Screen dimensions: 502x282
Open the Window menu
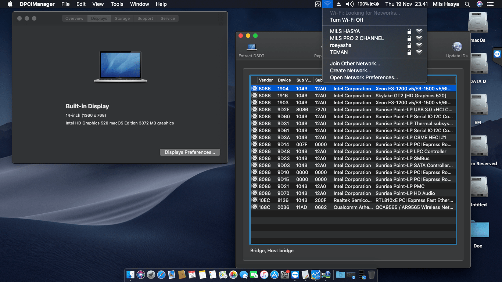coord(140,4)
